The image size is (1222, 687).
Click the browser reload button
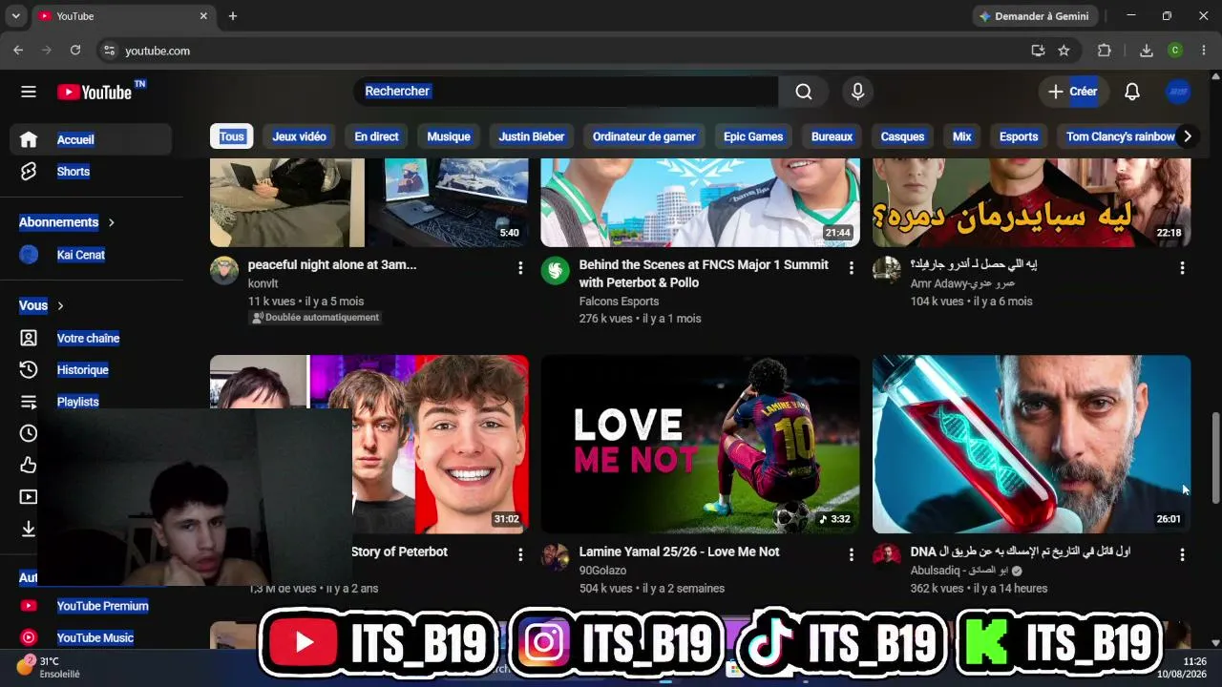[75, 51]
